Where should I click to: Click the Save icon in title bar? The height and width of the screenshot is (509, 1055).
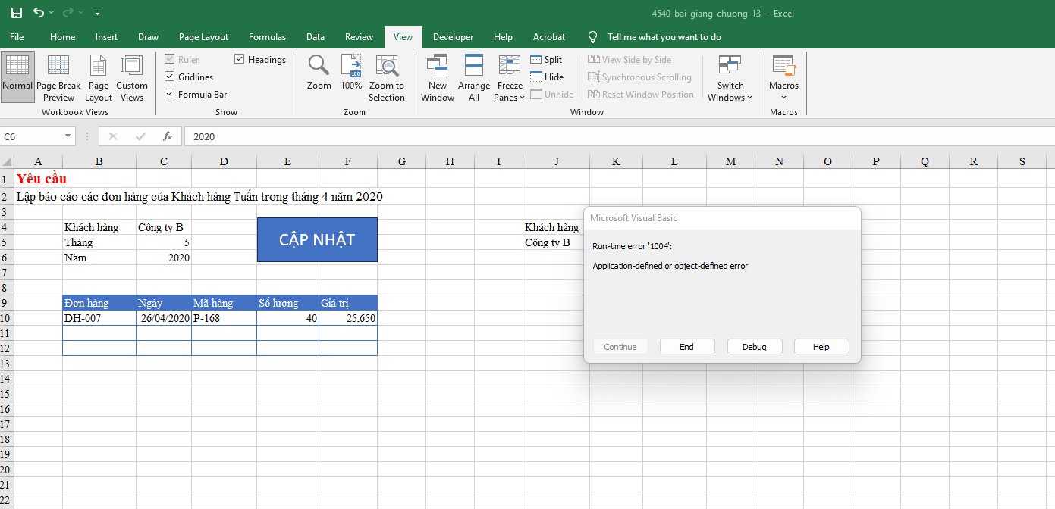16,13
